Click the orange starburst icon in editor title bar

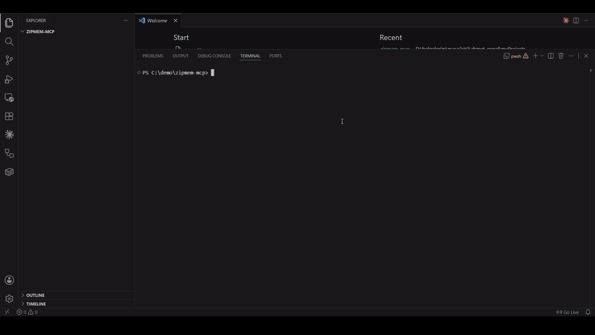point(566,20)
